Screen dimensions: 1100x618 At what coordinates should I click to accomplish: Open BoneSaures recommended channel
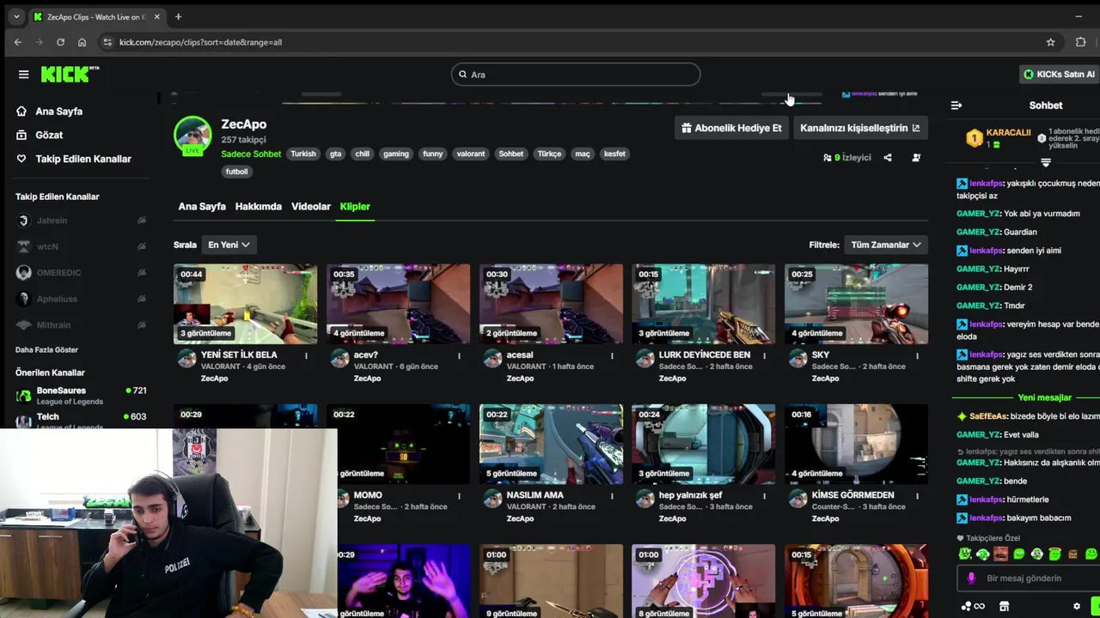click(x=82, y=396)
